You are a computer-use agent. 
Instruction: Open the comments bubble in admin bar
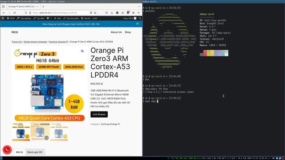(x=49, y=18)
